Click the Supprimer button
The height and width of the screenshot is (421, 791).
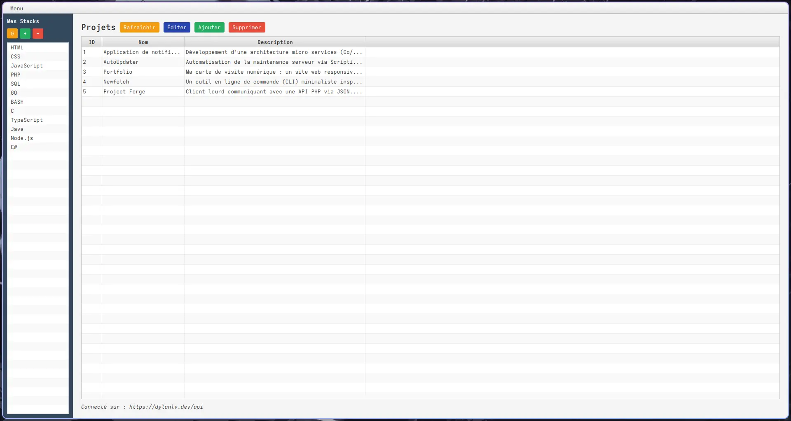coord(246,27)
